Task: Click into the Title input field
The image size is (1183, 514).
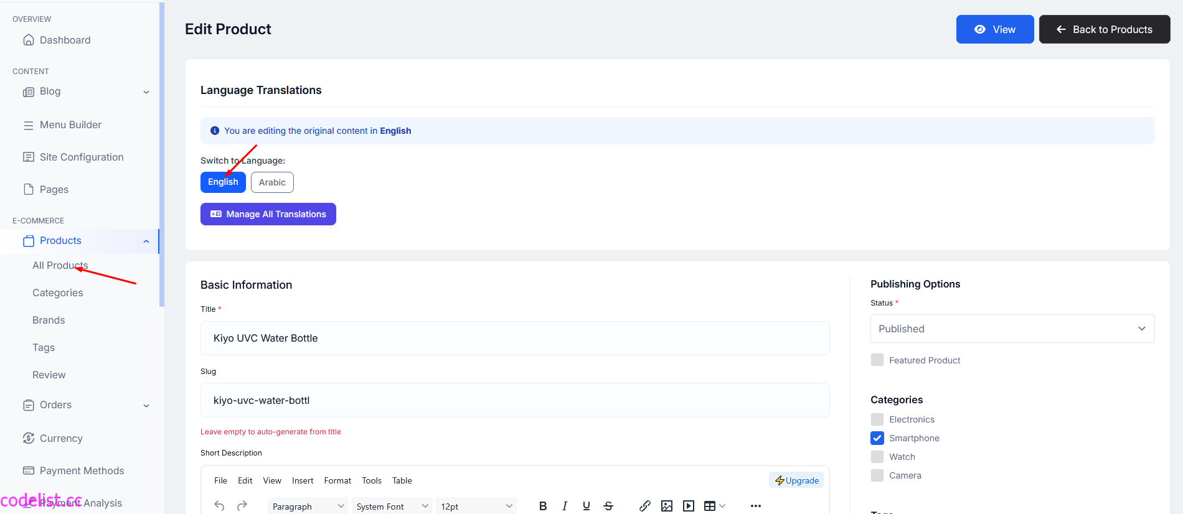Action: tap(515, 338)
